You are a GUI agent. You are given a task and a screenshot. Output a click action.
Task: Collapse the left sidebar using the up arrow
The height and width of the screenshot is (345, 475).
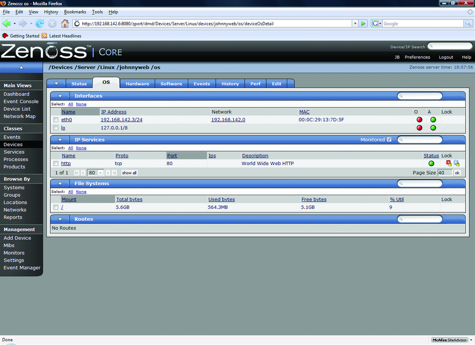(x=21, y=67)
